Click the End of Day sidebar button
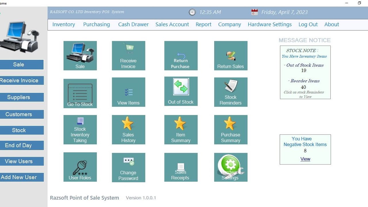Screen dimensions: 368x207 21,145
